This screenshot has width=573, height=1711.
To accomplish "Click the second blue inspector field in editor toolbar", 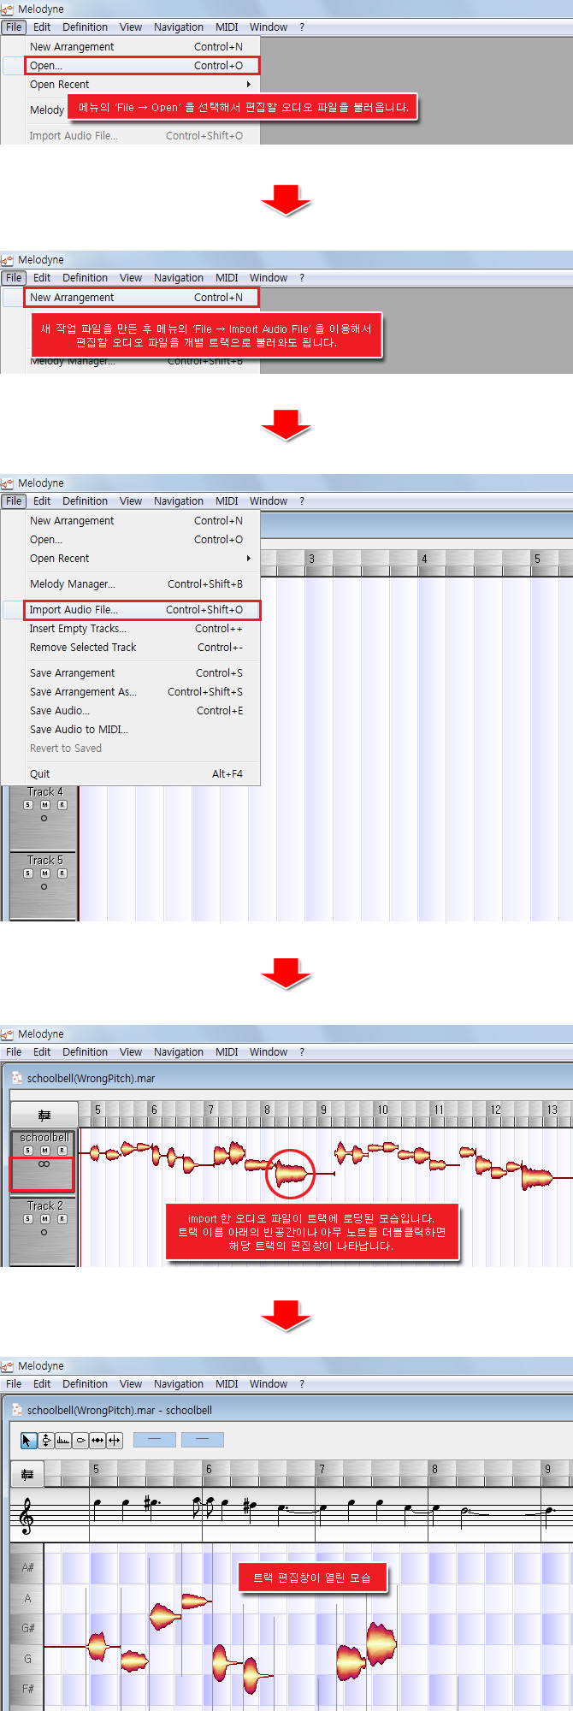I will click(x=203, y=1440).
